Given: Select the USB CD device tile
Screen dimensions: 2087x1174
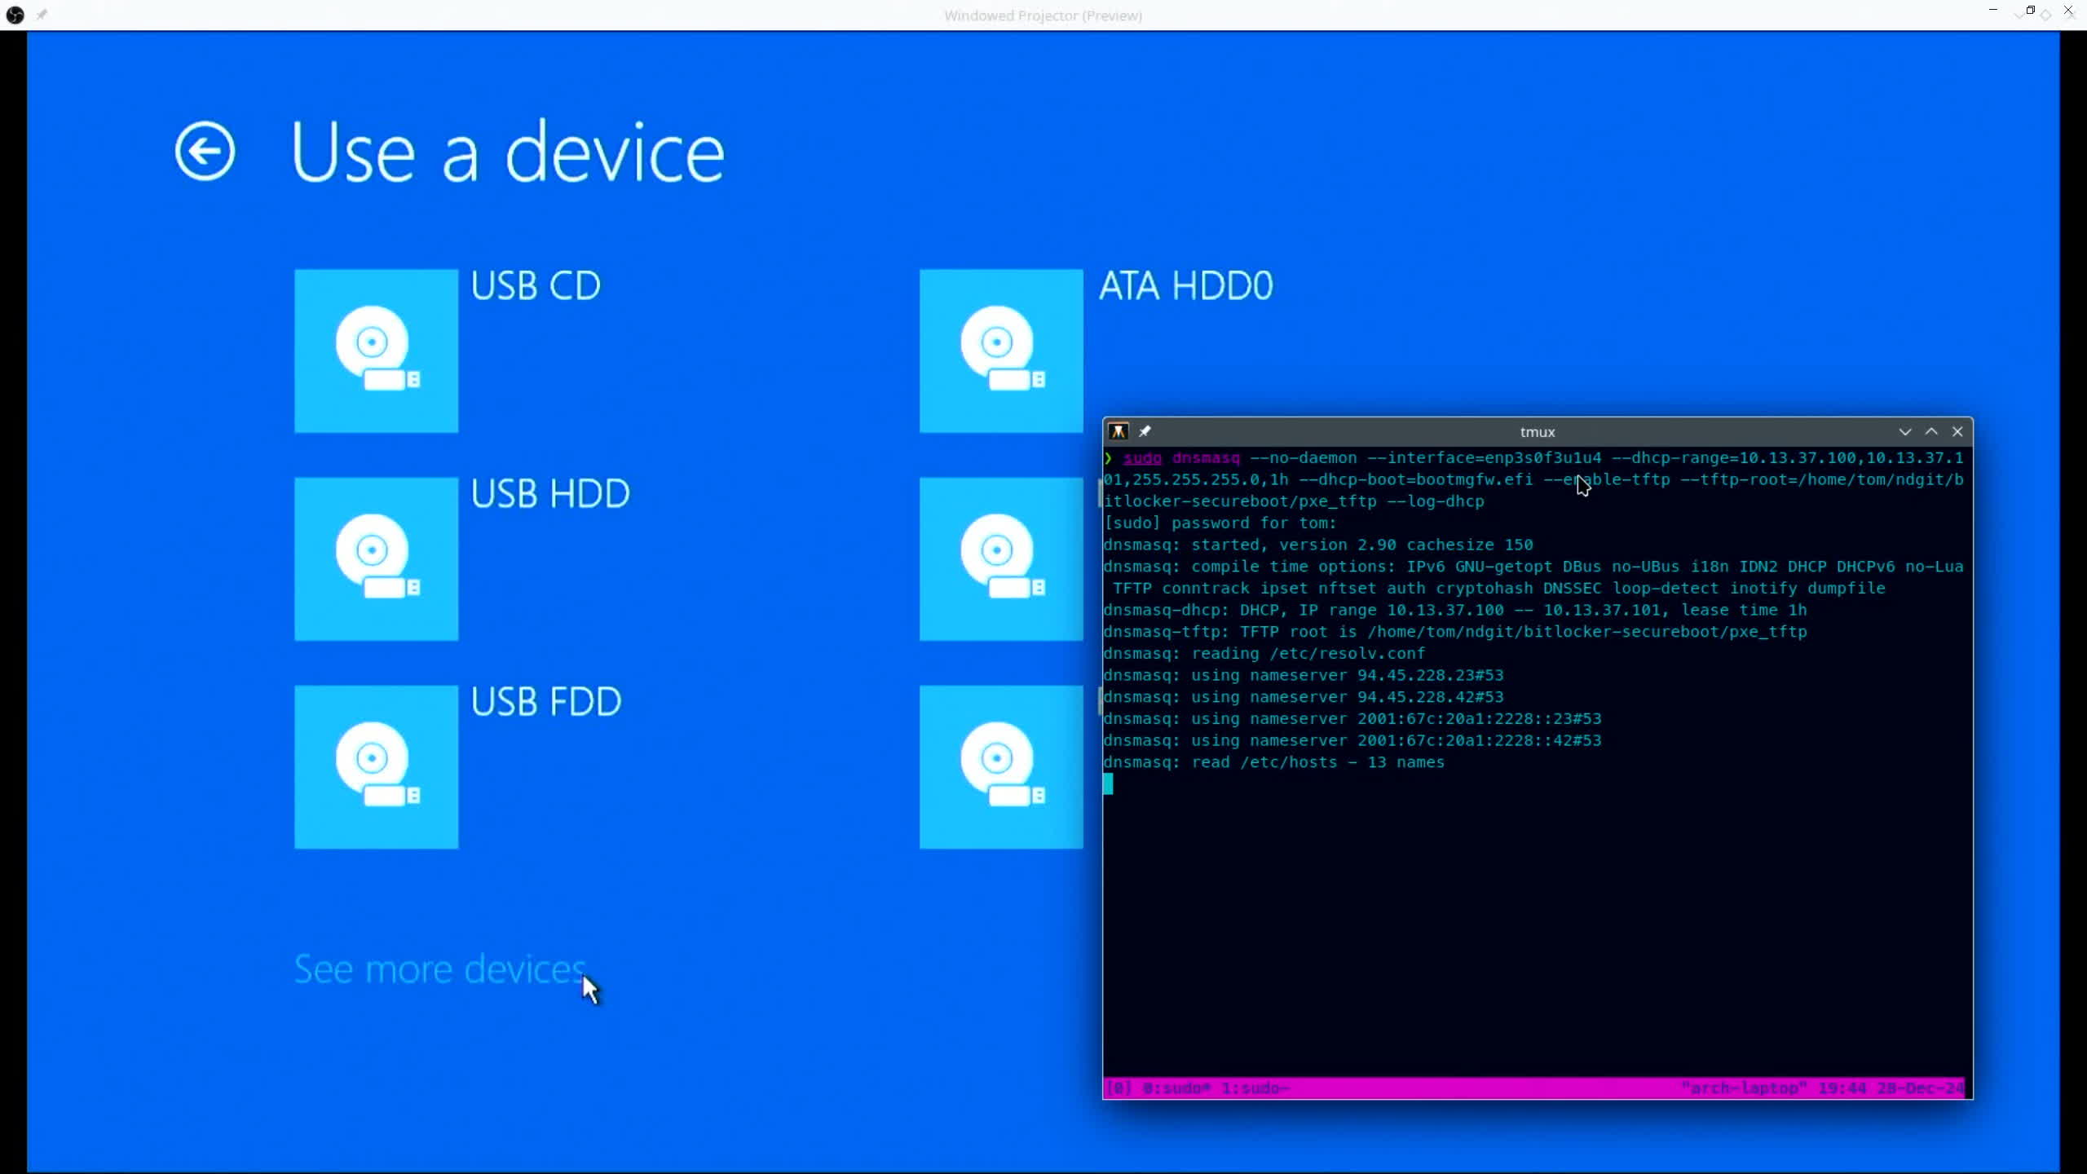Looking at the screenshot, I should pyautogui.click(x=376, y=351).
